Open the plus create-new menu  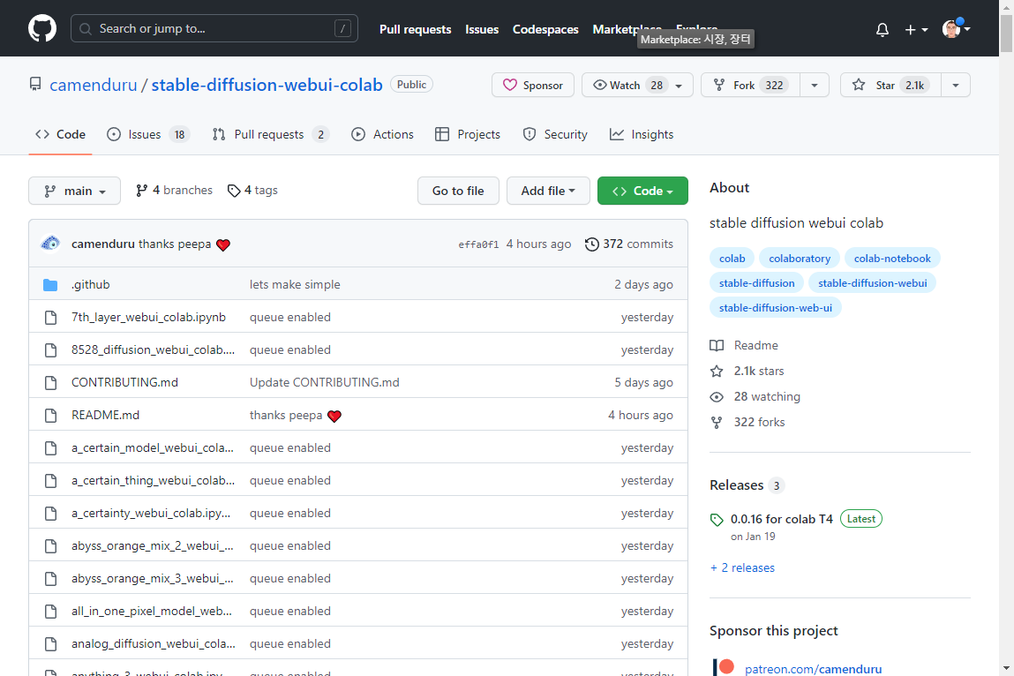coord(916,29)
